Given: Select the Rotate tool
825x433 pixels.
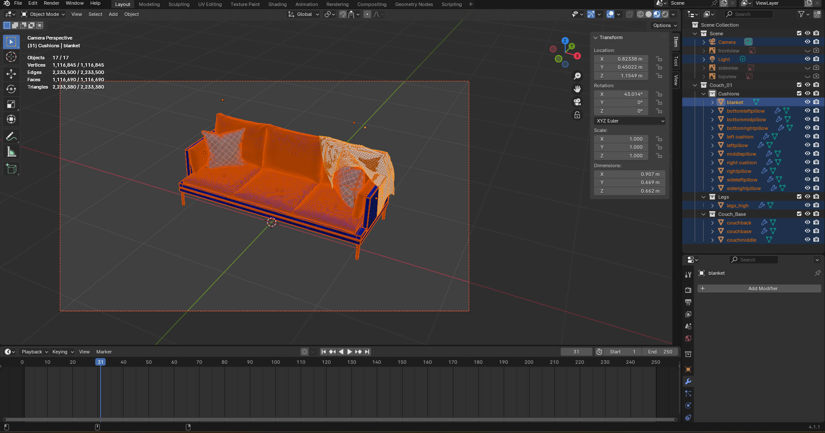Looking at the screenshot, I should (11, 89).
